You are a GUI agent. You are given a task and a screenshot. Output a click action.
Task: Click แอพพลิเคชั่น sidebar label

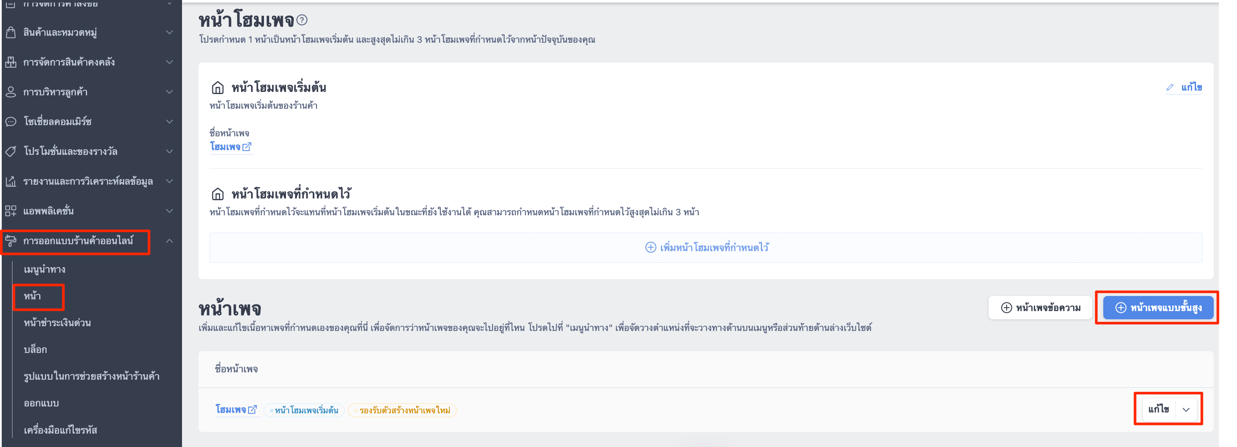click(x=48, y=211)
